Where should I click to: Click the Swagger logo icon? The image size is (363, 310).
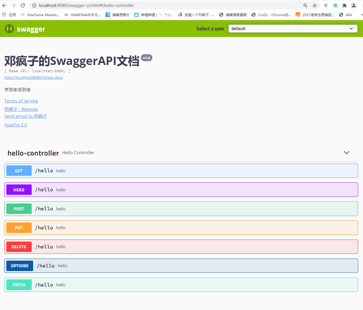pos(9,29)
